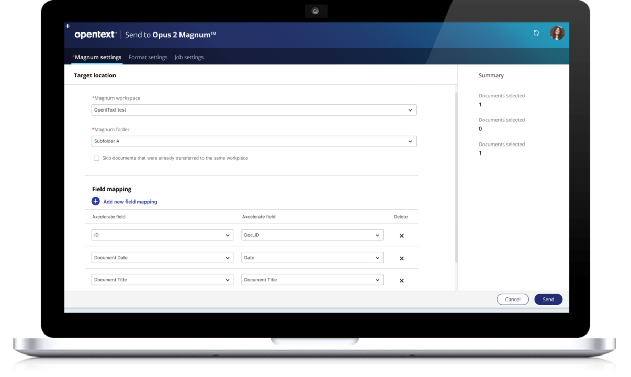The width and height of the screenshot is (631, 377).
Task: Expand the Document Date dropdown
Action: point(162,258)
